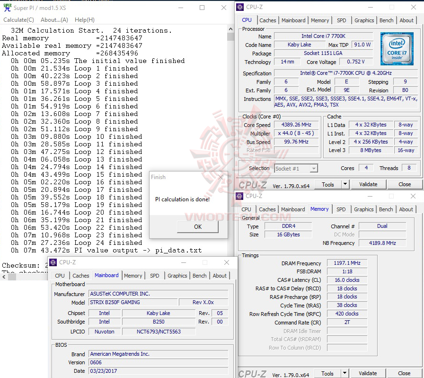Viewport: 424px width, 378px height.
Task: Switch to the Bench tab in top CPU-Z
Action: (386, 20)
